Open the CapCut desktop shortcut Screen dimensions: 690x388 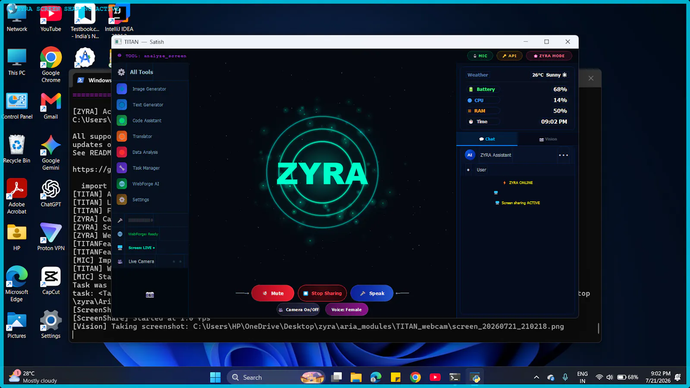click(x=51, y=281)
